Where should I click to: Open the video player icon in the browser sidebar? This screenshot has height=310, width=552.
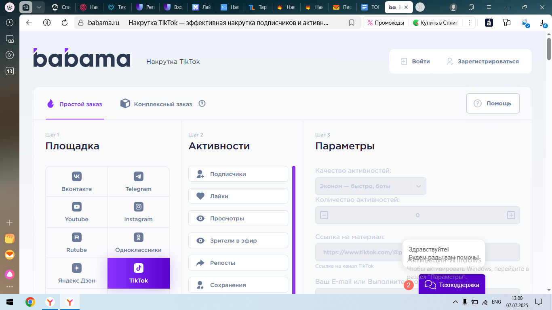[10, 55]
